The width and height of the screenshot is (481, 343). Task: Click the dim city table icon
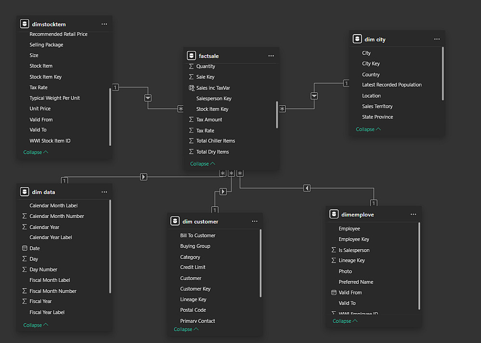point(357,39)
